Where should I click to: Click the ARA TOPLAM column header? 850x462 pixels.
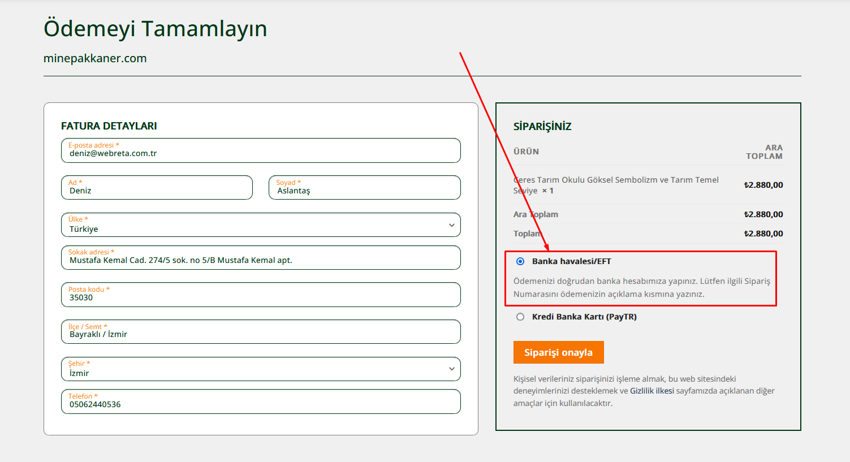click(765, 152)
